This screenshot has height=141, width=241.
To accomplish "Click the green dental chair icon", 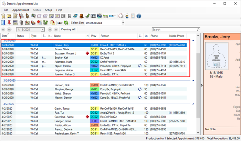I will coord(87,16).
